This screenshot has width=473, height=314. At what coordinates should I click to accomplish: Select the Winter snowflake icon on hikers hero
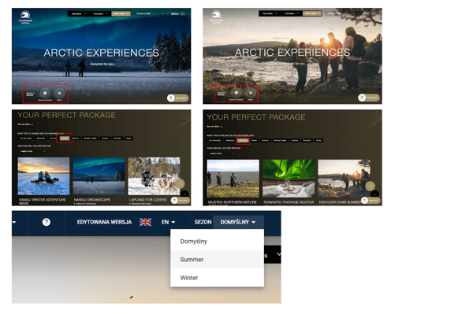click(x=251, y=93)
